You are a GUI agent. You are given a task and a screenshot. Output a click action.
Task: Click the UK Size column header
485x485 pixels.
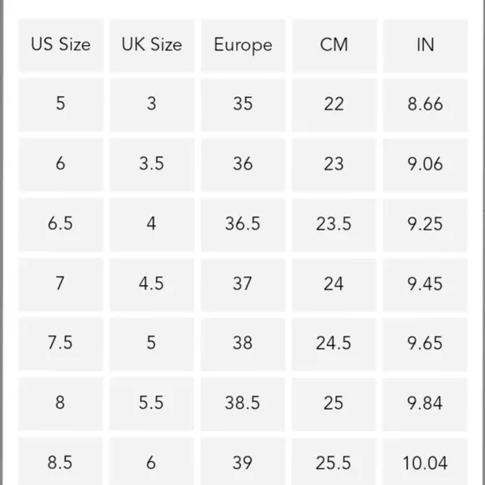click(x=152, y=45)
